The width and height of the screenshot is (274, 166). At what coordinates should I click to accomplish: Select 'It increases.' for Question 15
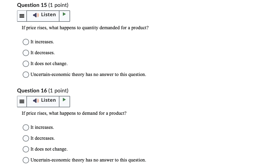pyautogui.click(x=26, y=42)
